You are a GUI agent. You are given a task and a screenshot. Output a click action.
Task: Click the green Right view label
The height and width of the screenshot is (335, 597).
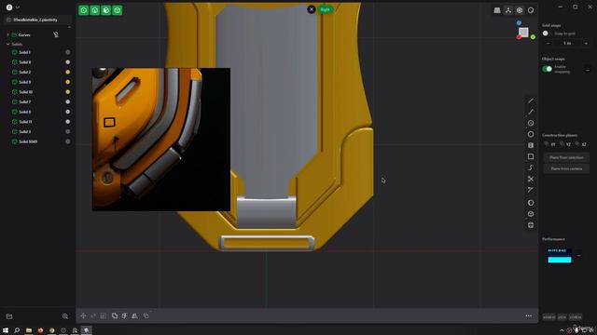point(326,9)
